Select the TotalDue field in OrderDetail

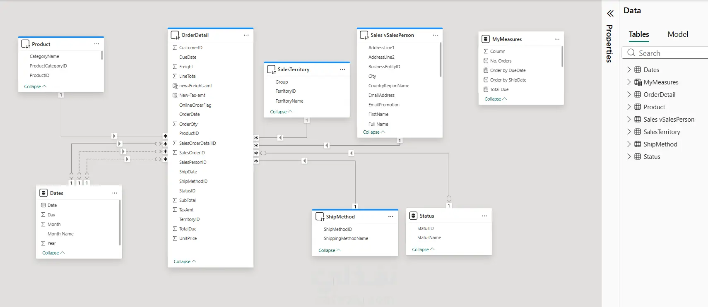(188, 229)
